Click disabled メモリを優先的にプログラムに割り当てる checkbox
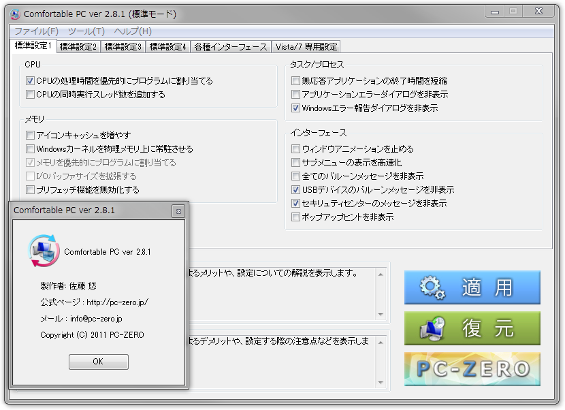This screenshot has width=565, height=410. pyautogui.click(x=30, y=163)
